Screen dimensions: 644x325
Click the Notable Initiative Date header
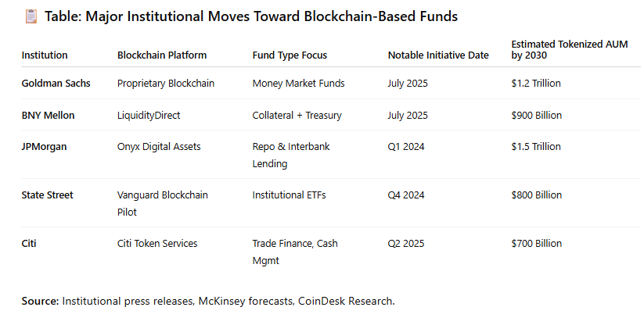coord(438,55)
